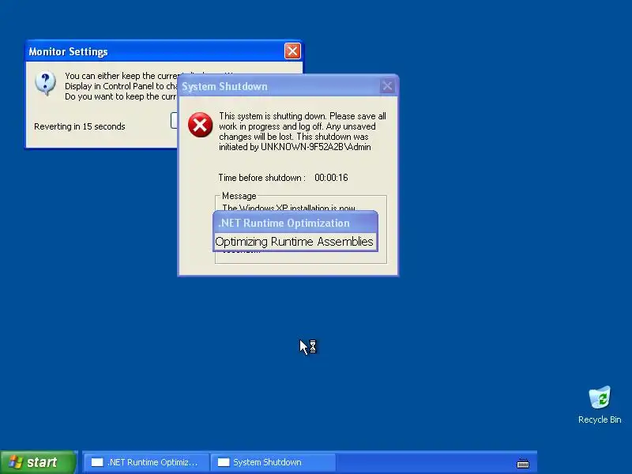Click the on-screen keyboard tray icon
Screen dimensions: 632x474
[x=523, y=464]
